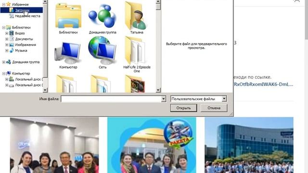This screenshot has width=308, height=173.
Task: Open the glass building photo thumbnail
Action: [249, 145]
